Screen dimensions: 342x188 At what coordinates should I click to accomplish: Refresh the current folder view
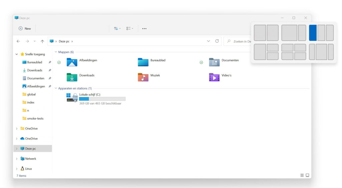[x=217, y=41]
